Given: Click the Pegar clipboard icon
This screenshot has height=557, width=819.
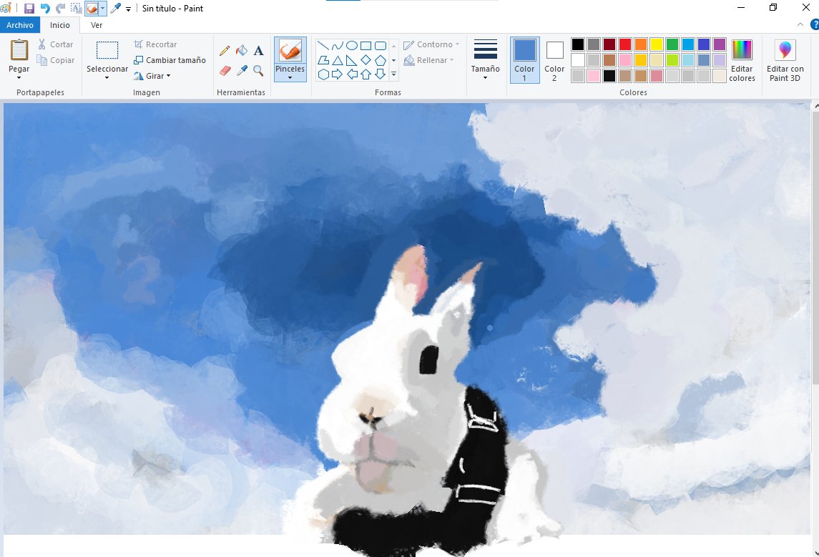Looking at the screenshot, I should click(19, 50).
